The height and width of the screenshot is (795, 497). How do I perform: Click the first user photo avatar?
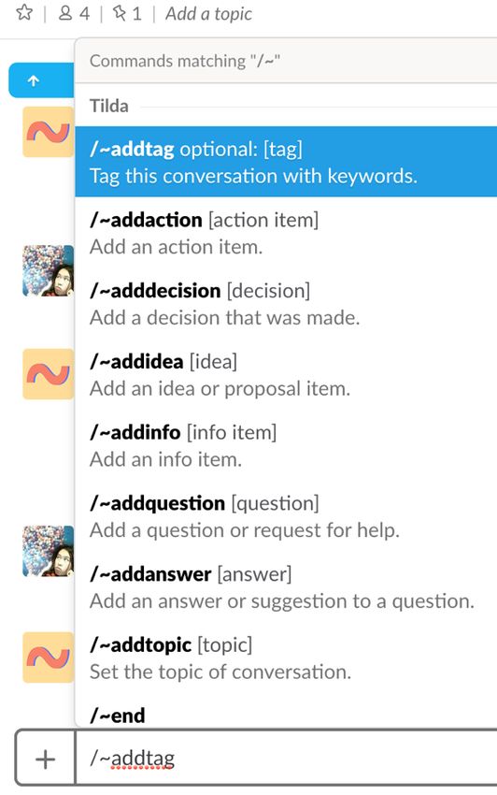49,270
